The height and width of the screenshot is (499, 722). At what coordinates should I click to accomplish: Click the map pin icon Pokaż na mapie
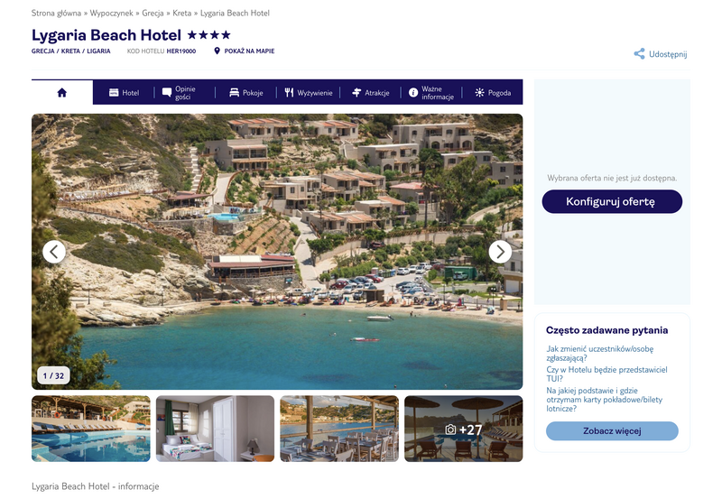218,51
